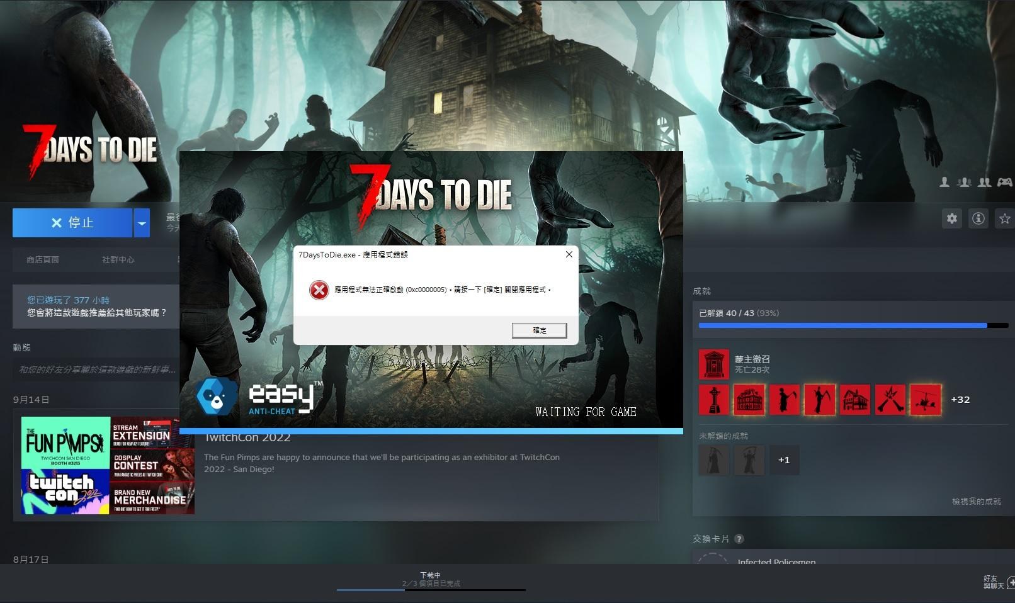The image size is (1015, 603).
Task: Click the single-player person icon
Action: click(944, 183)
